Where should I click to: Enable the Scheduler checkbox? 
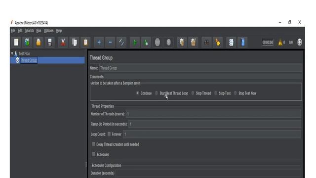pyautogui.click(x=93, y=154)
